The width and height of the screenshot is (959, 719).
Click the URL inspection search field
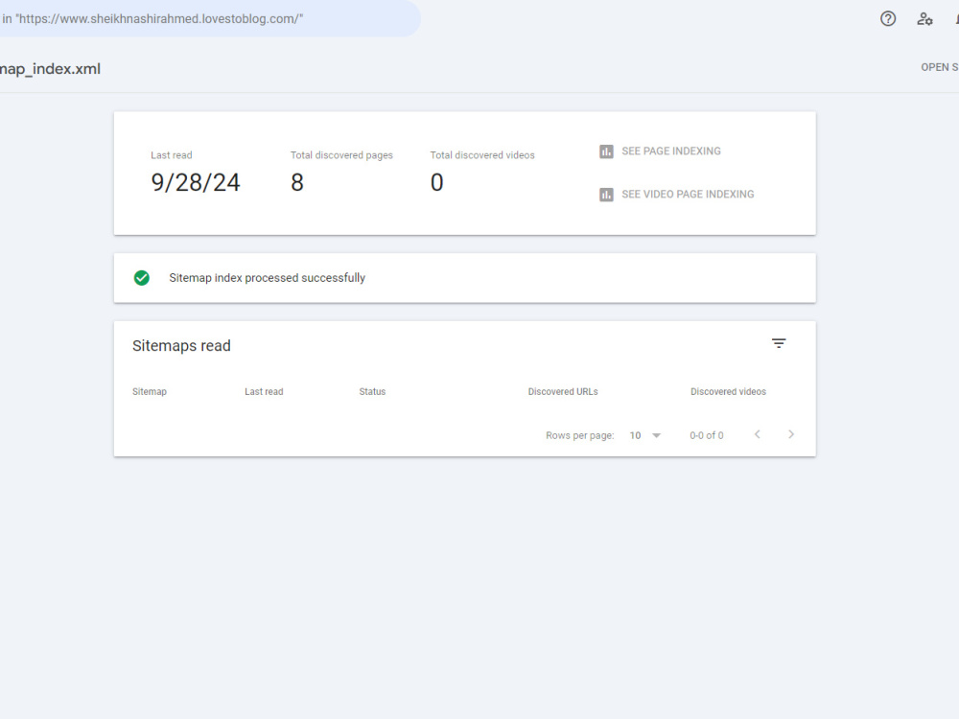(210, 19)
